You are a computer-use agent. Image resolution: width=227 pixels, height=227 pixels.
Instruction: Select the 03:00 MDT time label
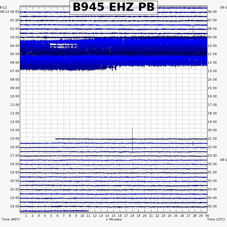(15, 37)
